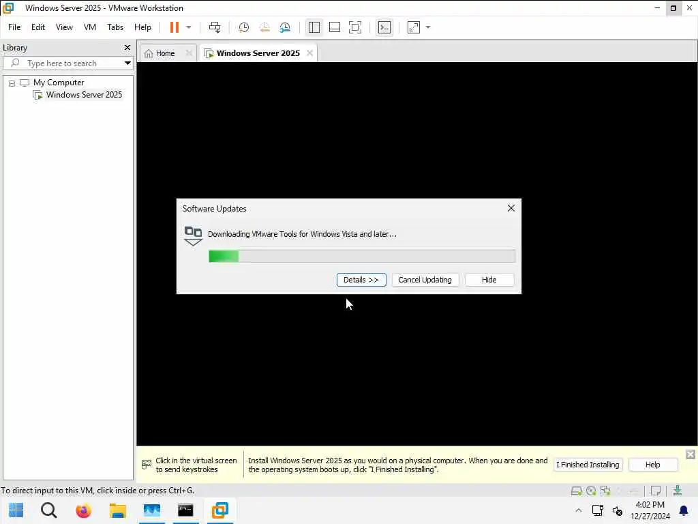Image resolution: width=698 pixels, height=524 pixels.
Task: Toggle the library sidebar view icon
Action: [x=314, y=27]
